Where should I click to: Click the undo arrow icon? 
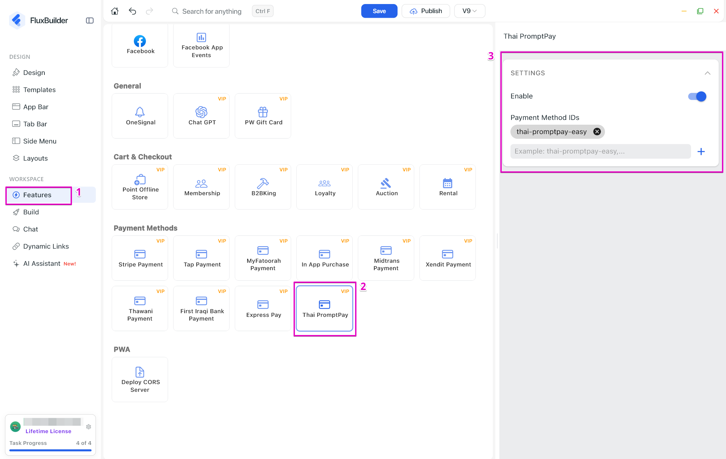click(132, 11)
